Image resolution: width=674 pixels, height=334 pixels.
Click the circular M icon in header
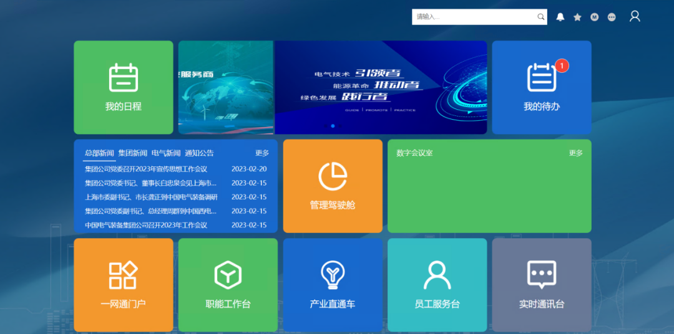tap(595, 17)
